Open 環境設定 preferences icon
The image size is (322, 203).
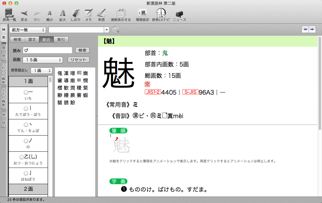click(142, 13)
